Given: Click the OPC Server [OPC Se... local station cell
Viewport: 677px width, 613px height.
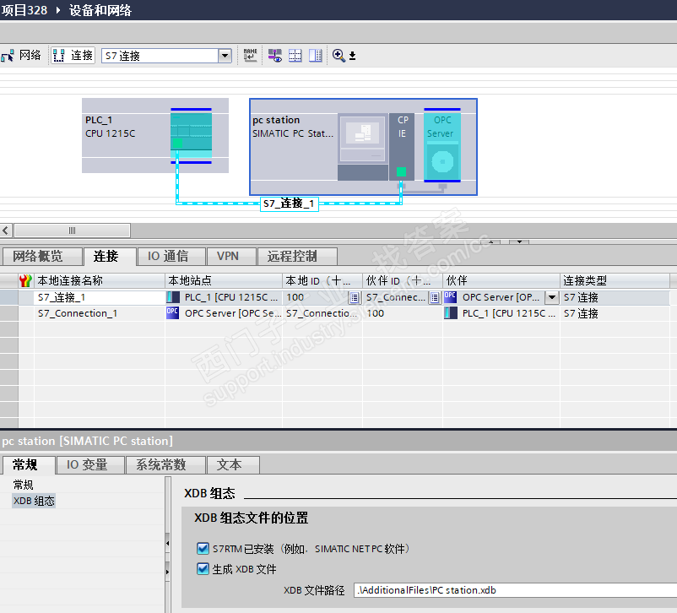Looking at the screenshot, I should click(224, 313).
